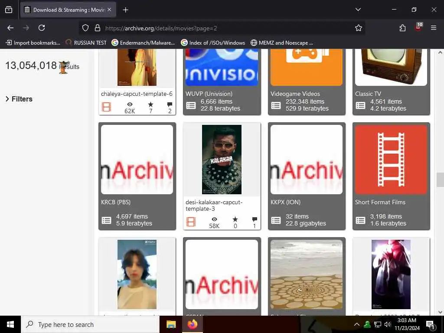The image size is (444, 333).
Task: Click the reviews comment icon on desi-kalakaar card
Action: 255,219
